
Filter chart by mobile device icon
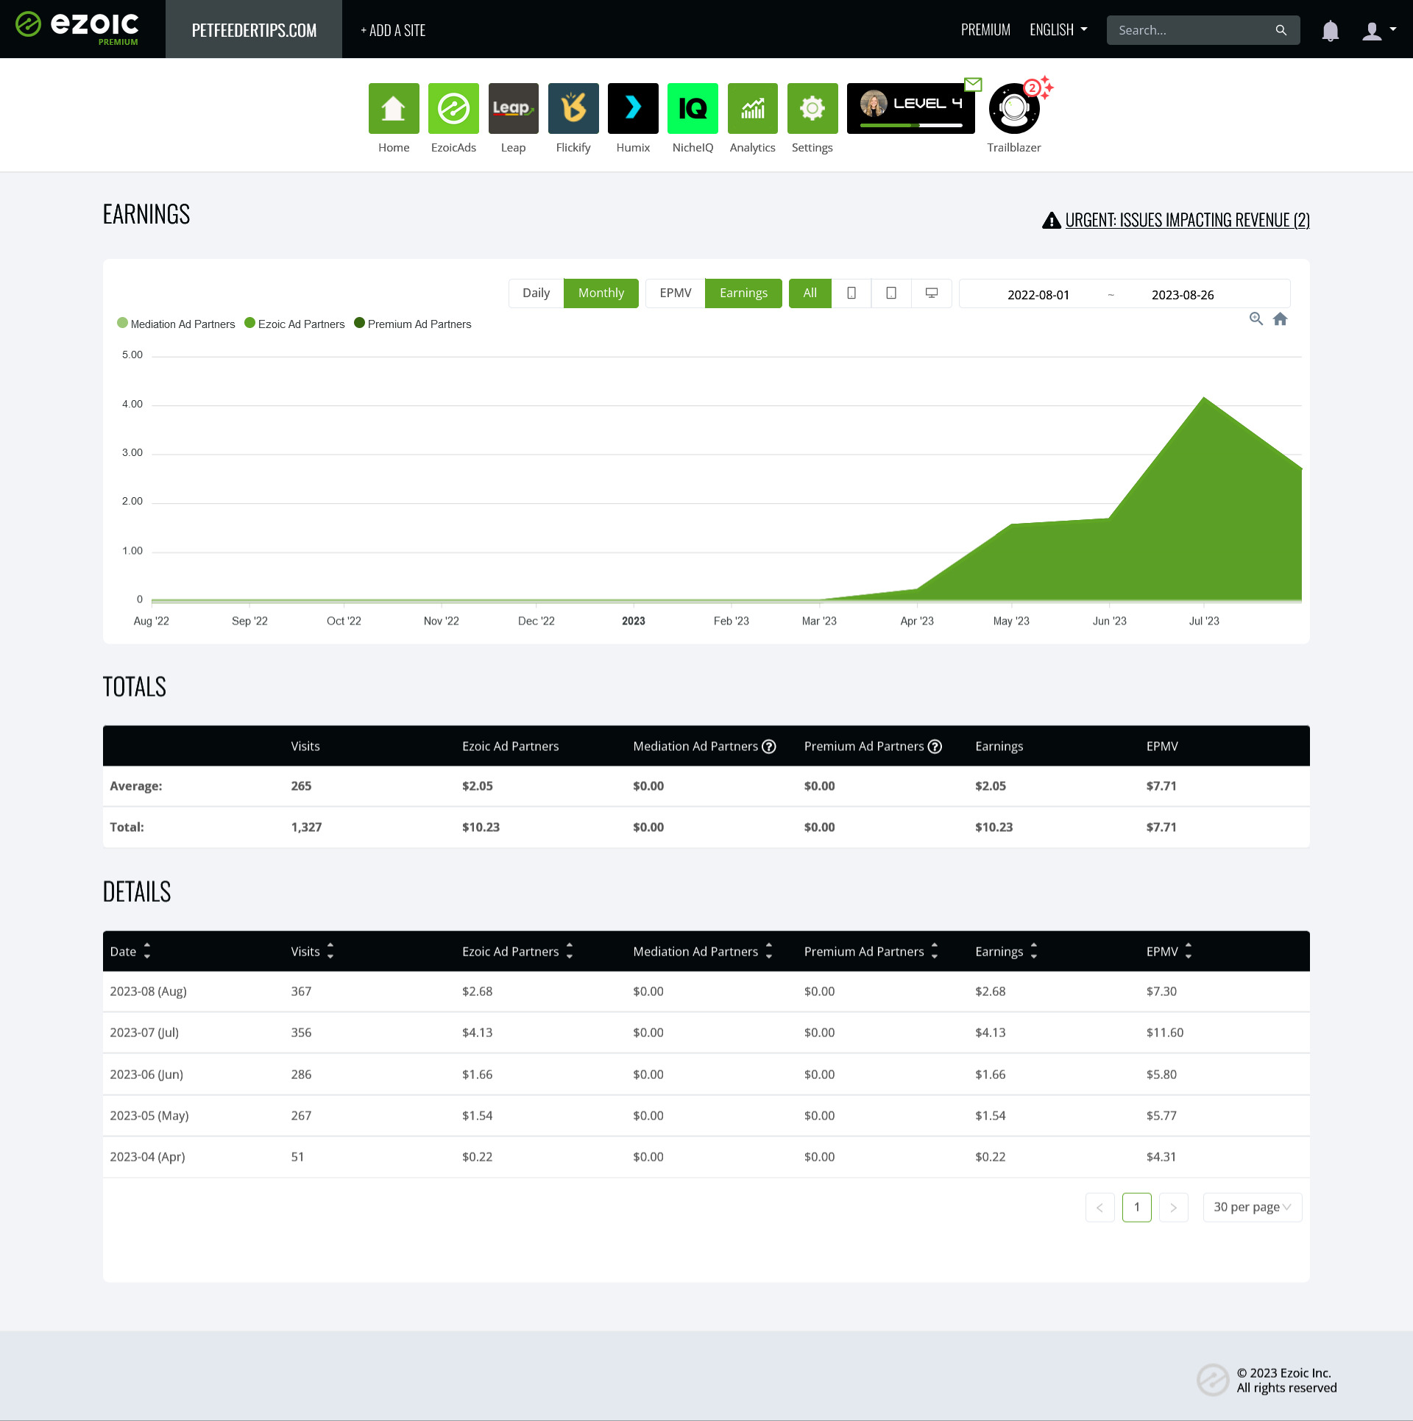(x=851, y=293)
